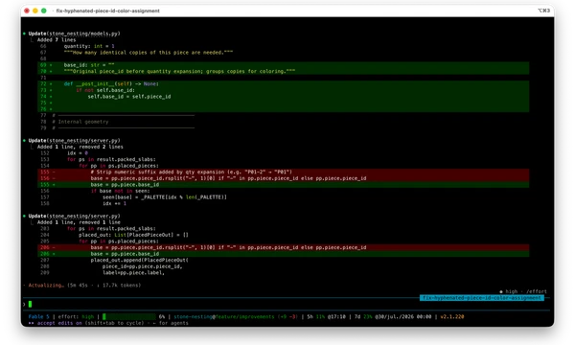This screenshot has width=575, height=345.
Task: Click the 'Added 1 line, removed 1 line' summary
Action: click(x=79, y=222)
